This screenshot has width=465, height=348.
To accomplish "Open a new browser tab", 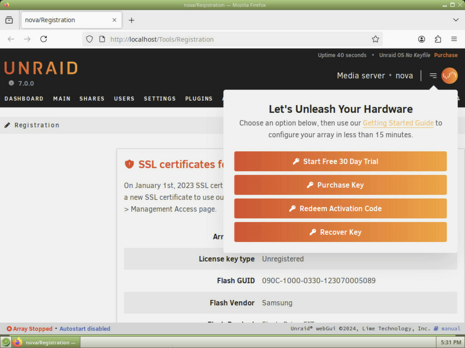I will coord(132,20).
